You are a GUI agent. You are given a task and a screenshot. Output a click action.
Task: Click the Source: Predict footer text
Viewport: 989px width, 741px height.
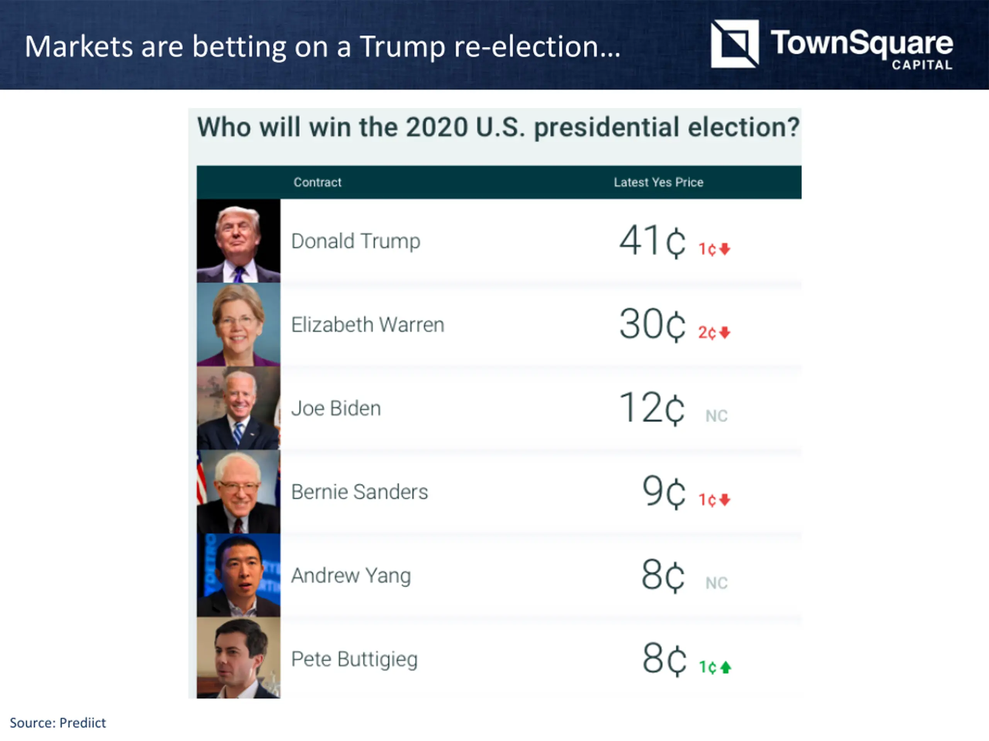point(58,723)
